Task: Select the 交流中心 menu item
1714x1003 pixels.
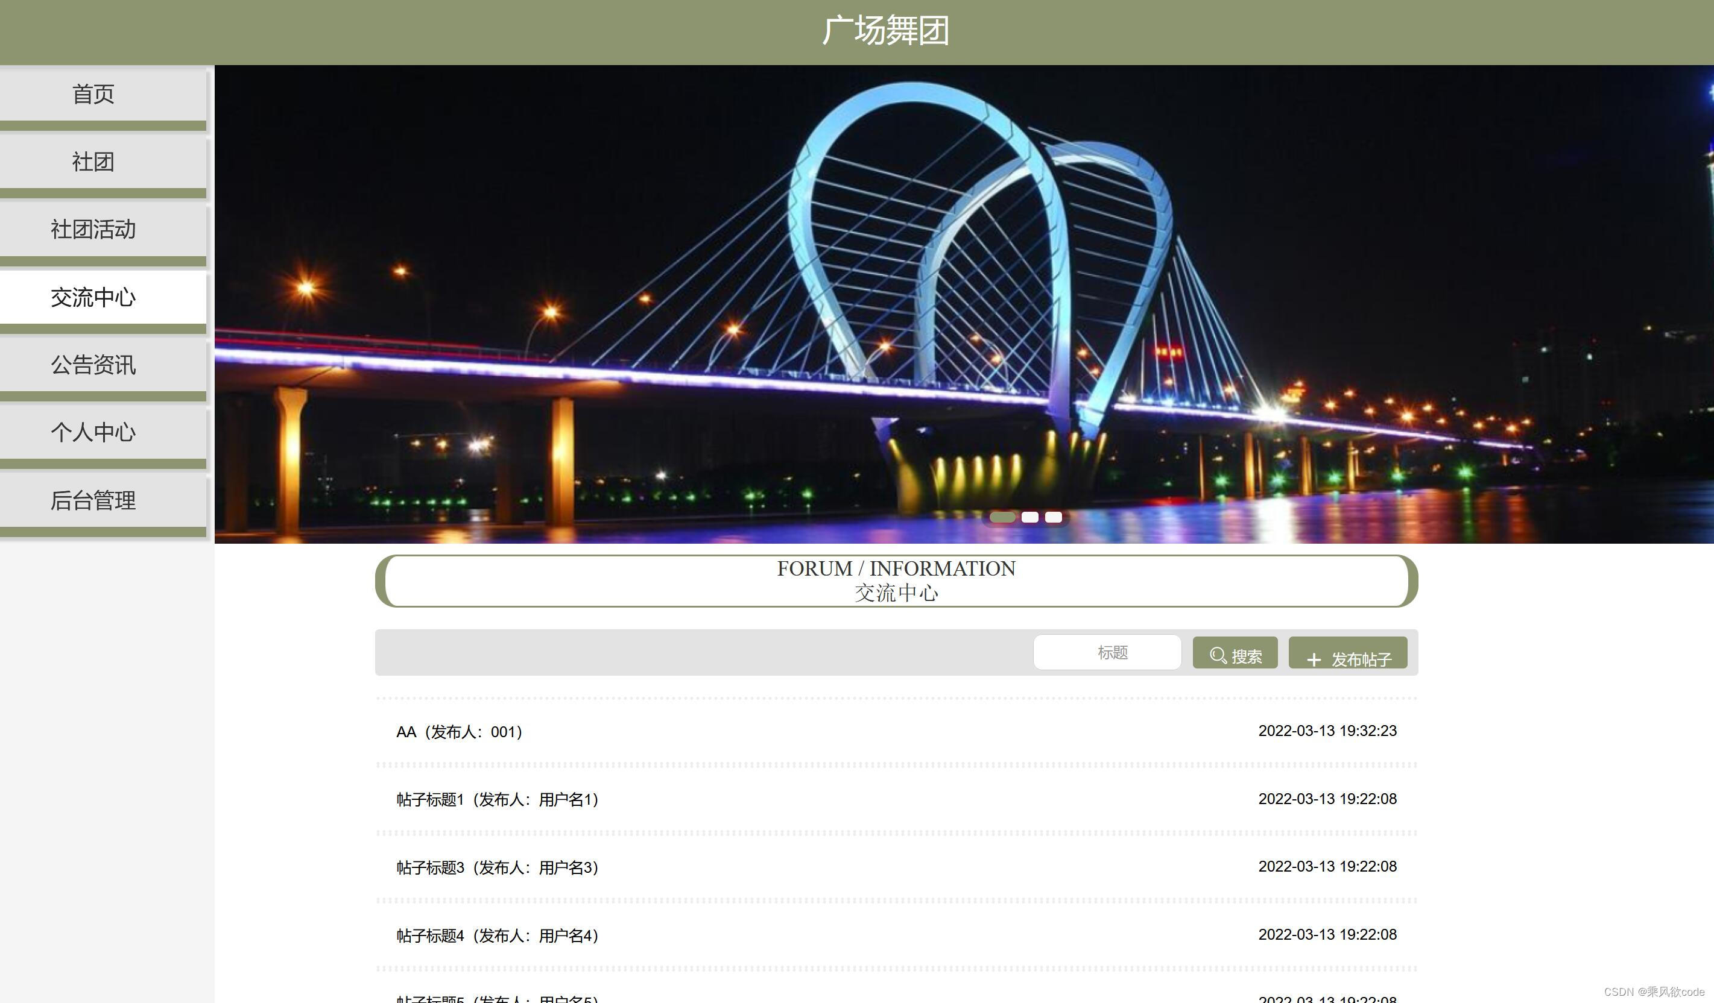Action: coord(94,297)
